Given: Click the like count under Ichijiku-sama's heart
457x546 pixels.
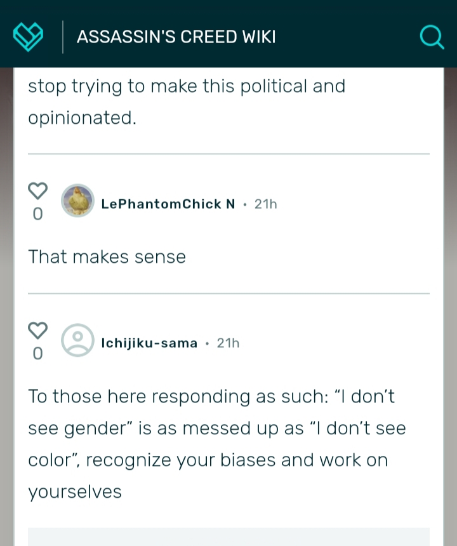Looking at the screenshot, I should 37,354.
